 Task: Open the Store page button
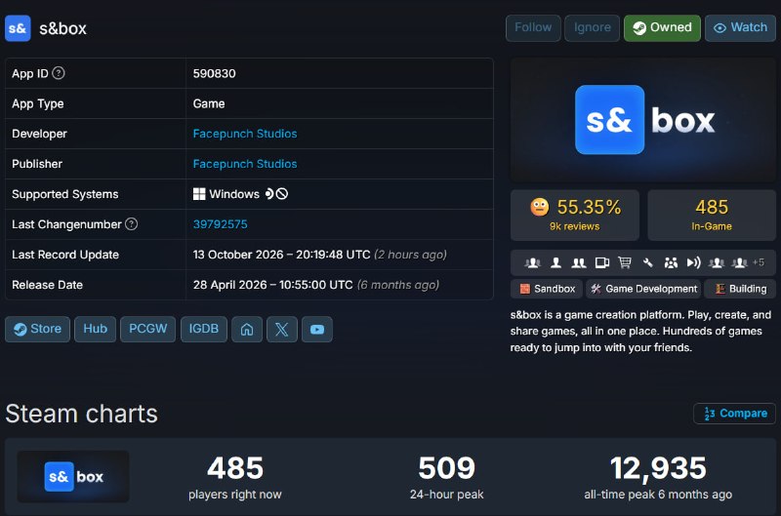pyautogui.click(x=37, y=330)
